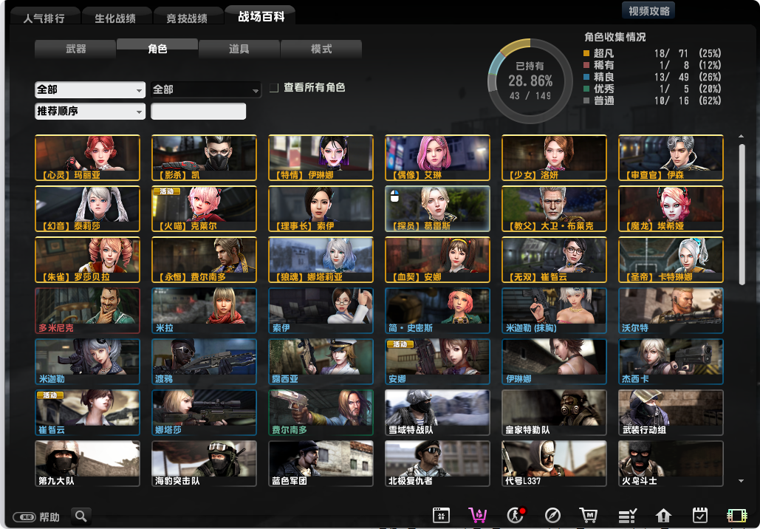760x529 pixels.
Task: Switch to the 人气排行 tab
Action: [44, 18]
